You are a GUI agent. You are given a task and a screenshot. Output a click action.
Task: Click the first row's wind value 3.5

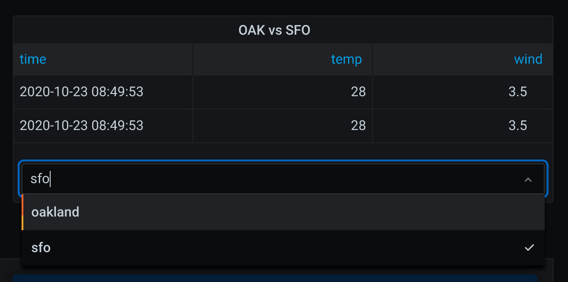(517, 92)
